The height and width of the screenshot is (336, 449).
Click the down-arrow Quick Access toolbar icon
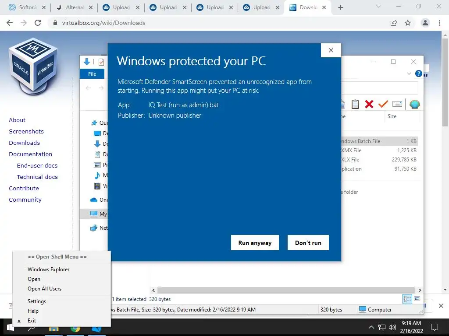click(x=87, y=61)
